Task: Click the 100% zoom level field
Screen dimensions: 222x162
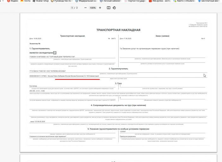Action: point(93,8)
